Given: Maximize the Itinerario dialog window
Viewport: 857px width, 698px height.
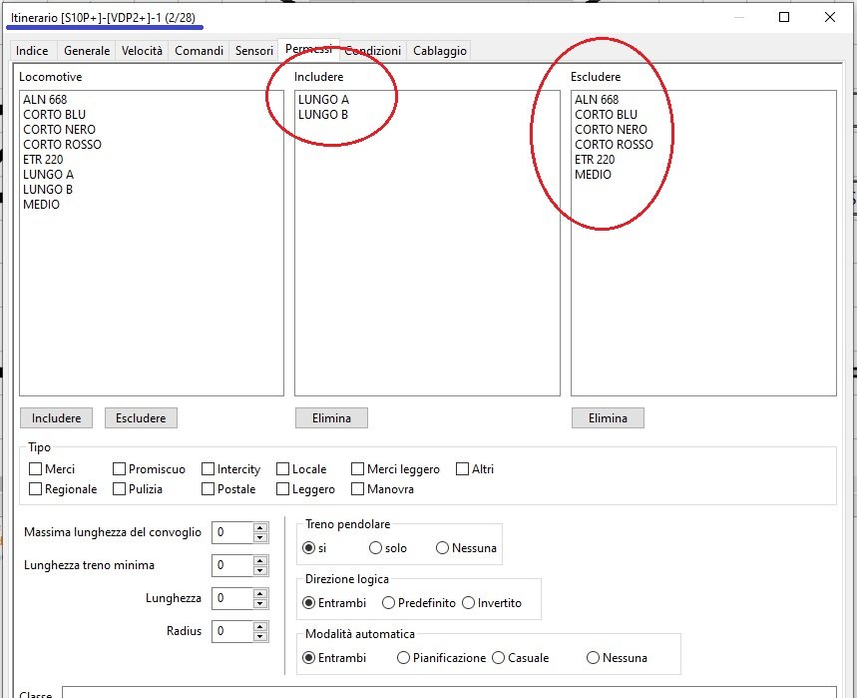Looking at the screenshot, I should tap(784, 17).
